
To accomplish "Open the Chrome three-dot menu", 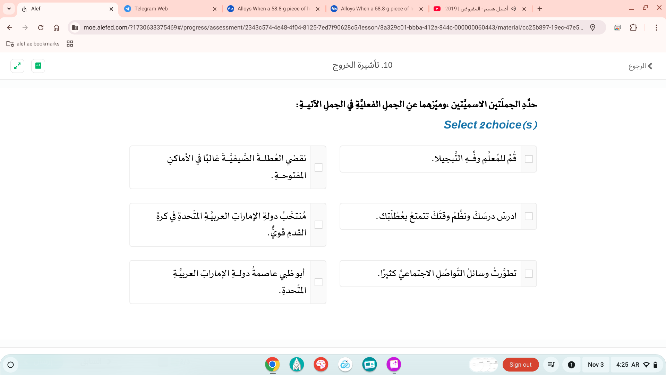I will [x=656, y=27].
